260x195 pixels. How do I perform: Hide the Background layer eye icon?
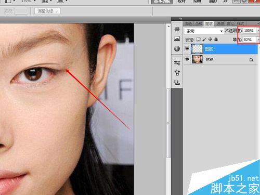click(187, 59)
